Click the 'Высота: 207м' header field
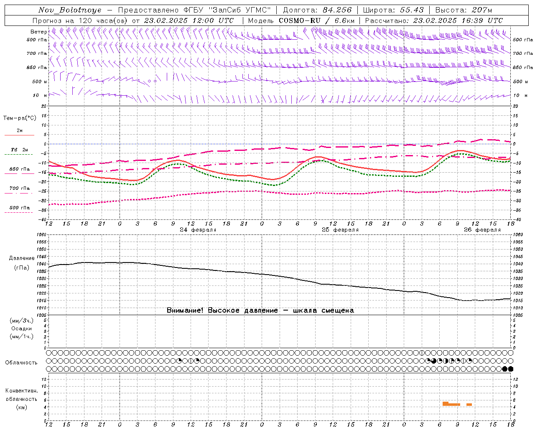Image resolution: width=535 pixels, height=428 pixels. pos(464,10)
